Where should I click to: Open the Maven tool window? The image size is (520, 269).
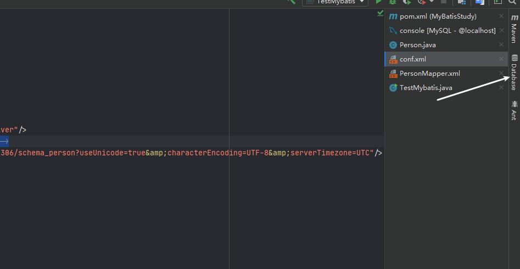[x=514, y=30]
